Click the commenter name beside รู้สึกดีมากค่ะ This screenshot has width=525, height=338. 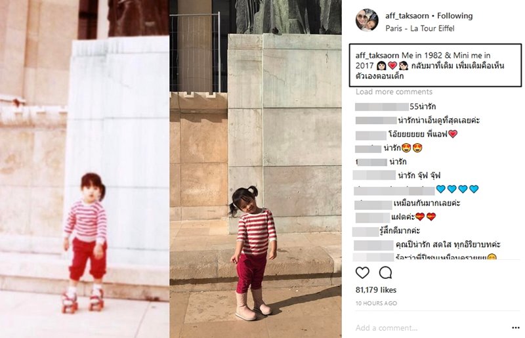(x=366, y=232)
